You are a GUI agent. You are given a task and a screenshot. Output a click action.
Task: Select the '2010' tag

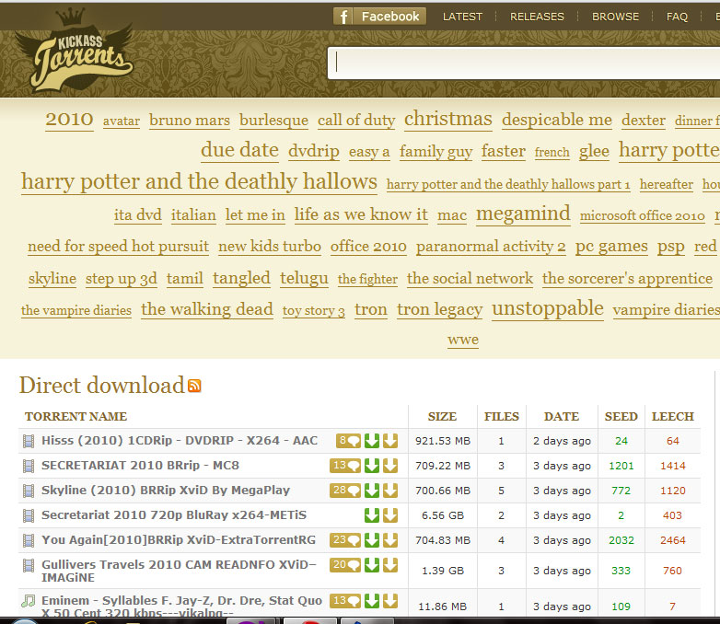69,120
